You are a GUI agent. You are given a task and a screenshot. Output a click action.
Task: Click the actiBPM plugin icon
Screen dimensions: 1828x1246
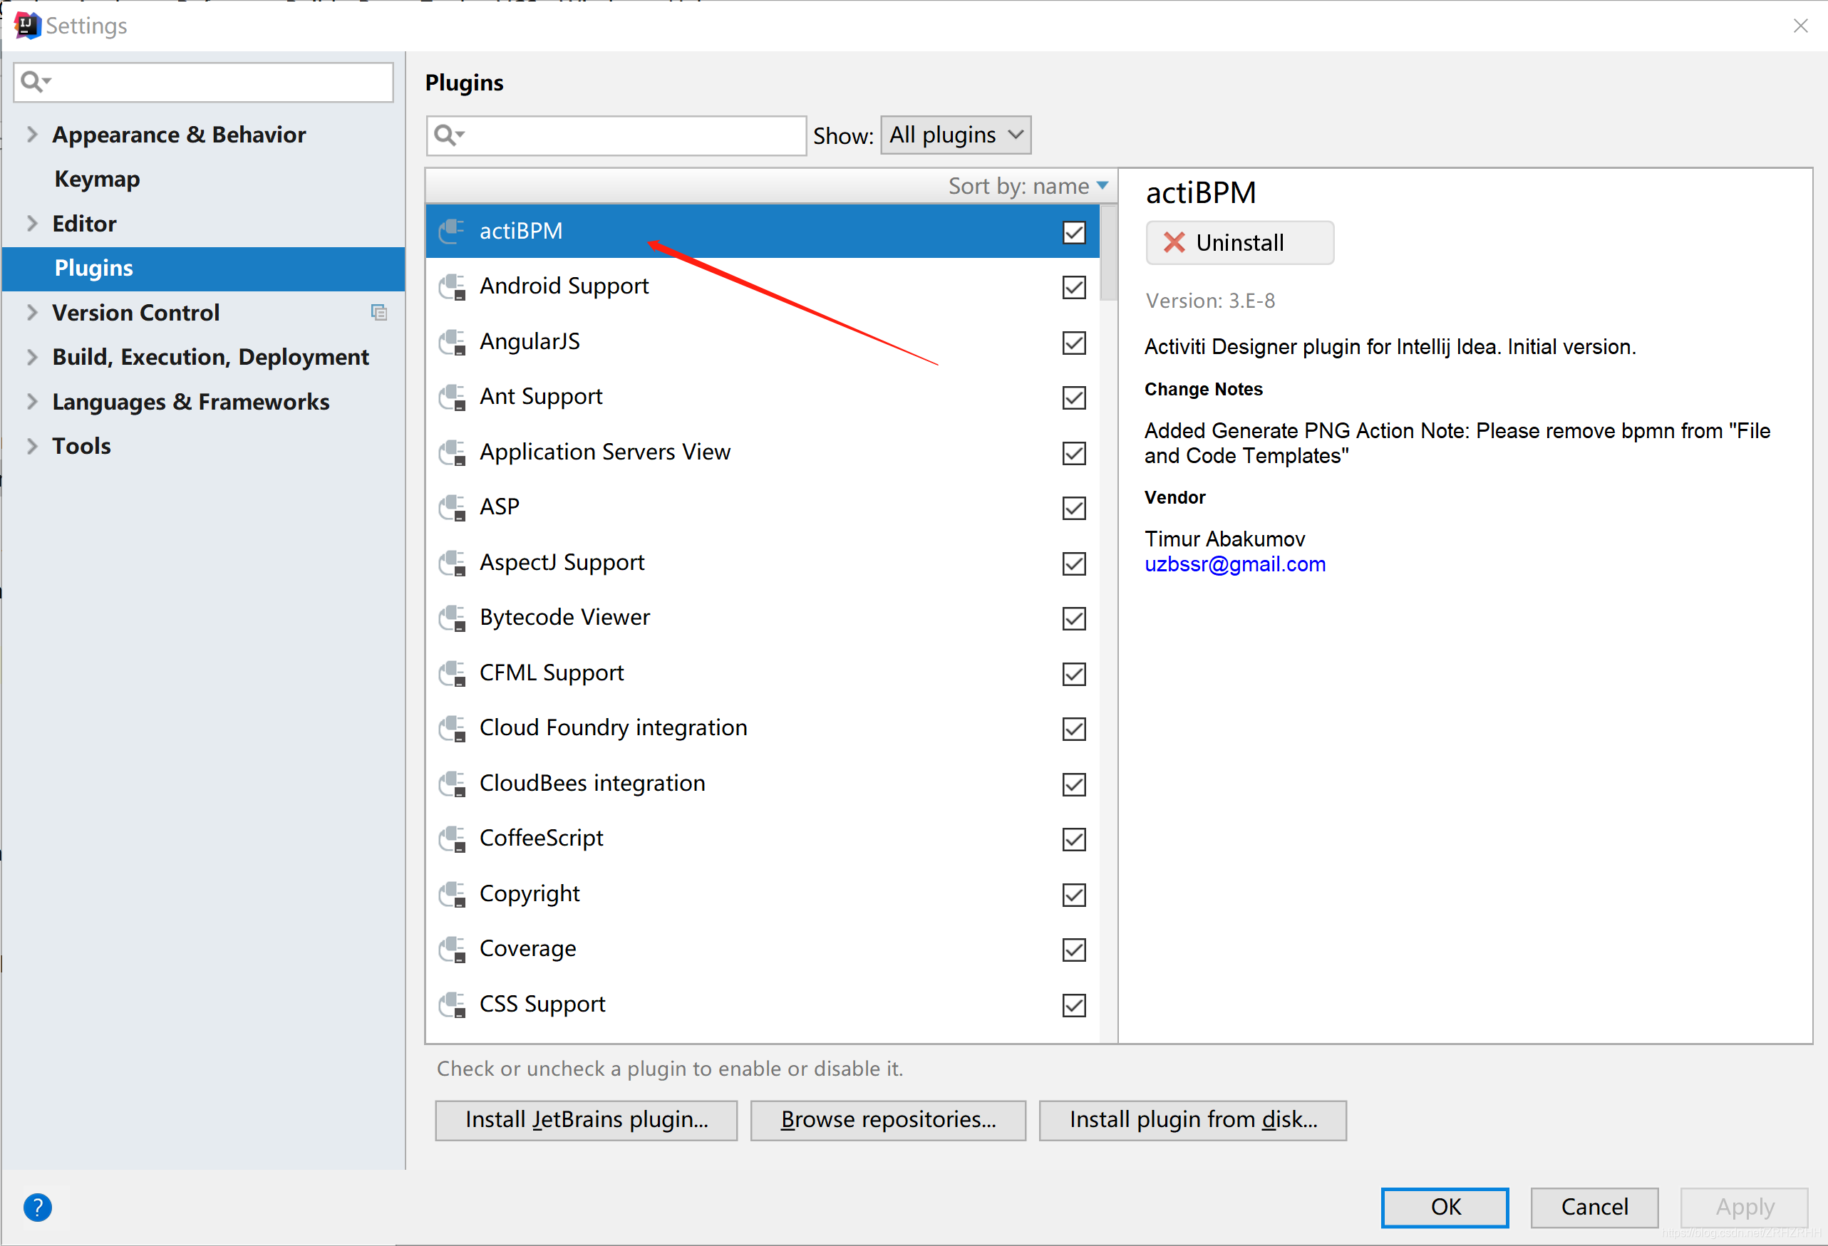pos(455,232)
